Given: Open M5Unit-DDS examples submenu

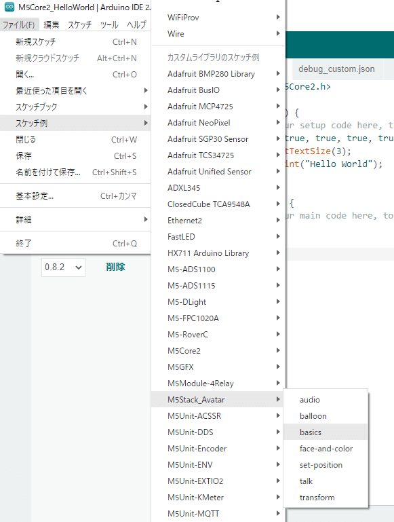Looking at the screenshot, I should click(x=218, y=433).
